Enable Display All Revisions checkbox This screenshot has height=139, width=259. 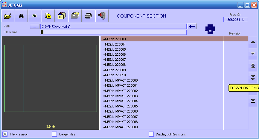pos(151,134)
